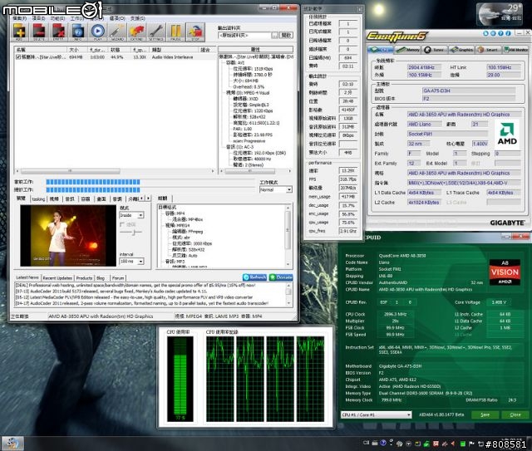Image resolution: width=532 pixels, height=451 pixels.
Task: Open the INFO toolbar icon
Action: 77,32
